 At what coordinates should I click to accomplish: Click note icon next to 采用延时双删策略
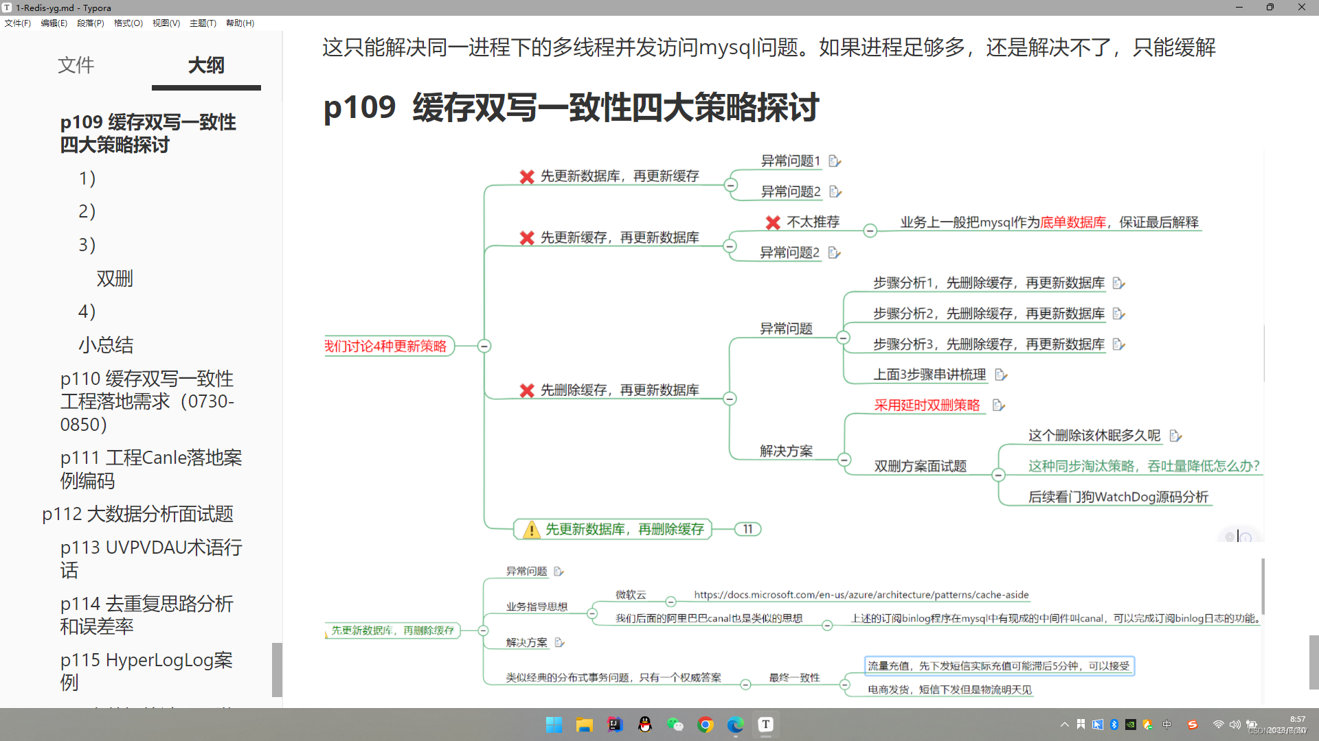point(998,405)
